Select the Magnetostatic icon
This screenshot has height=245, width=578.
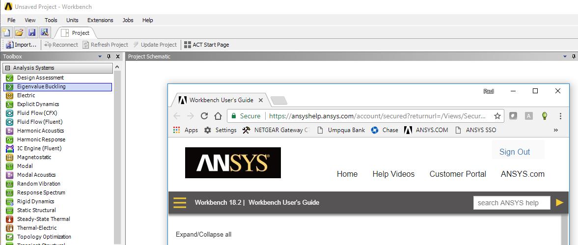point(10,157)
